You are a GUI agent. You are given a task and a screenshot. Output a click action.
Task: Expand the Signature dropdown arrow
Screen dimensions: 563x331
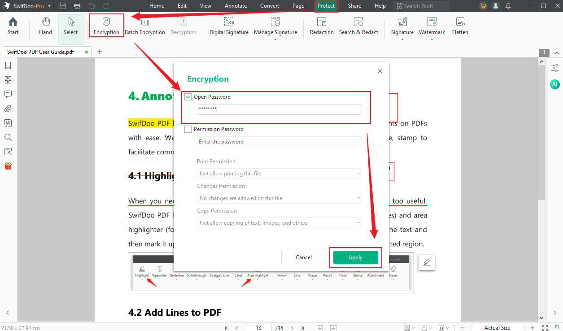point(402,39)
